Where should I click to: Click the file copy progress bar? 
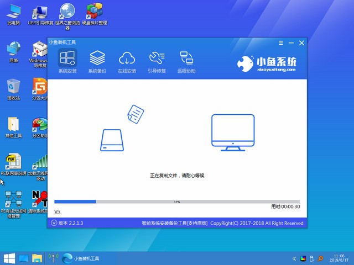[x=177, y=202]
